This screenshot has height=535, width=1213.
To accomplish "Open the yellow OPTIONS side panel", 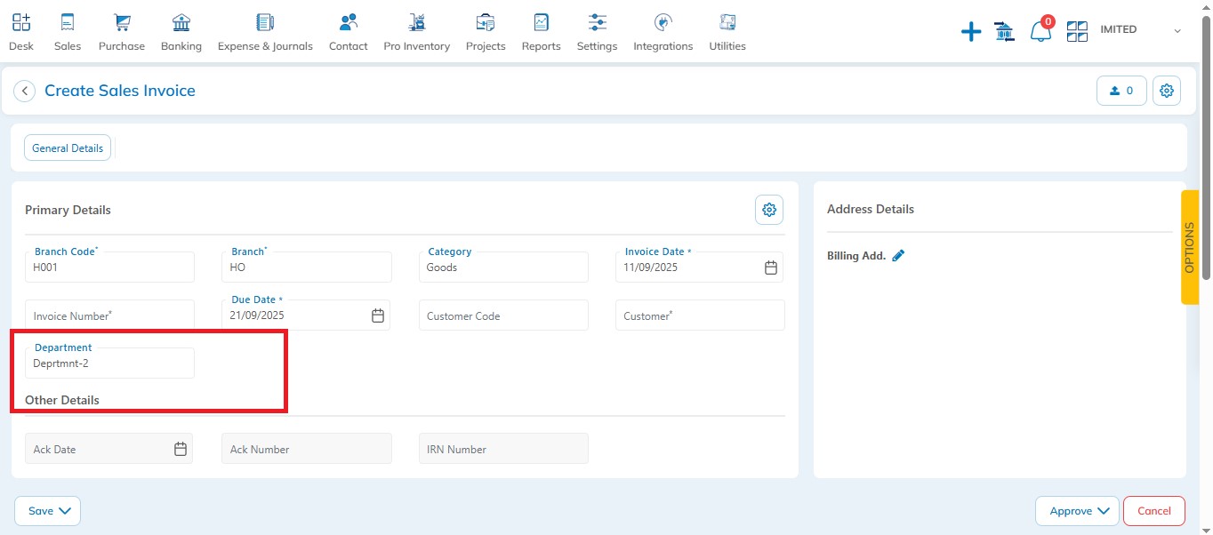I will [x=1190, y=247].
